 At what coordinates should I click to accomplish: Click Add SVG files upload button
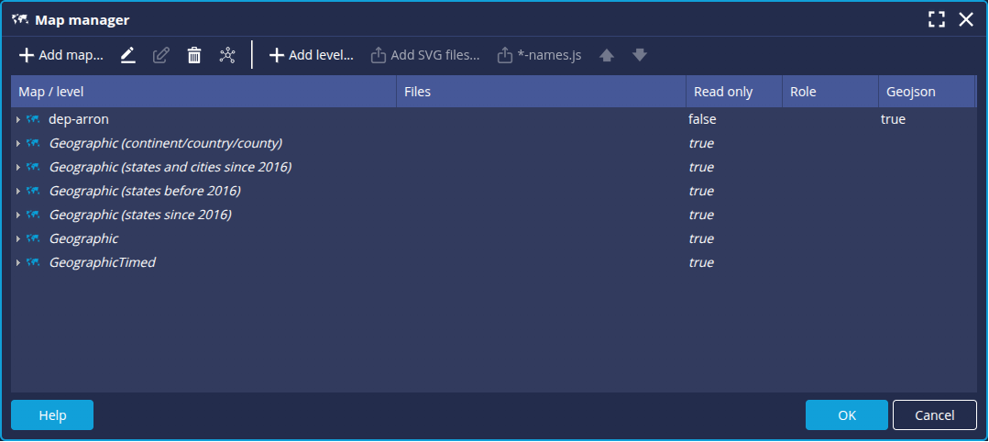coord(425,55)
